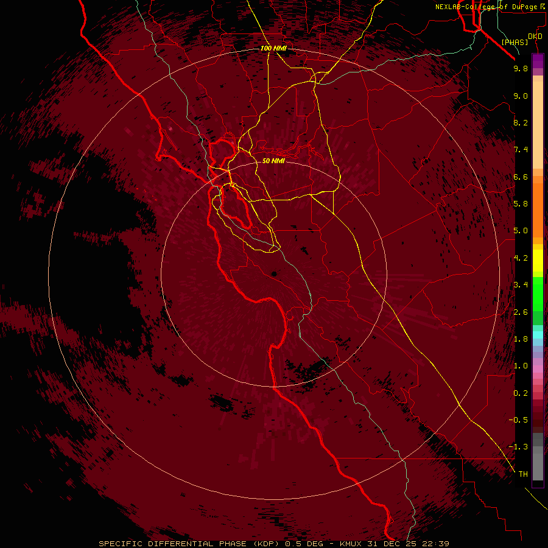Viewport: 548px width, 548px height.
Task: Click the DKD product label above the legend
Action: pyautogui.click(x=535, y=37)
